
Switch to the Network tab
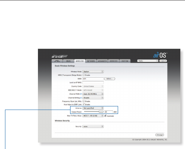(x=91, y=61)
